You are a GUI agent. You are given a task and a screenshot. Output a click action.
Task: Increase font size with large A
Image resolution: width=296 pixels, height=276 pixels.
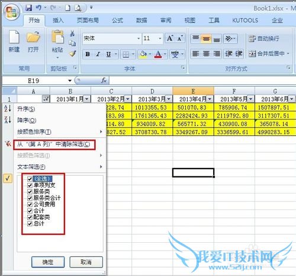point(170,38)
